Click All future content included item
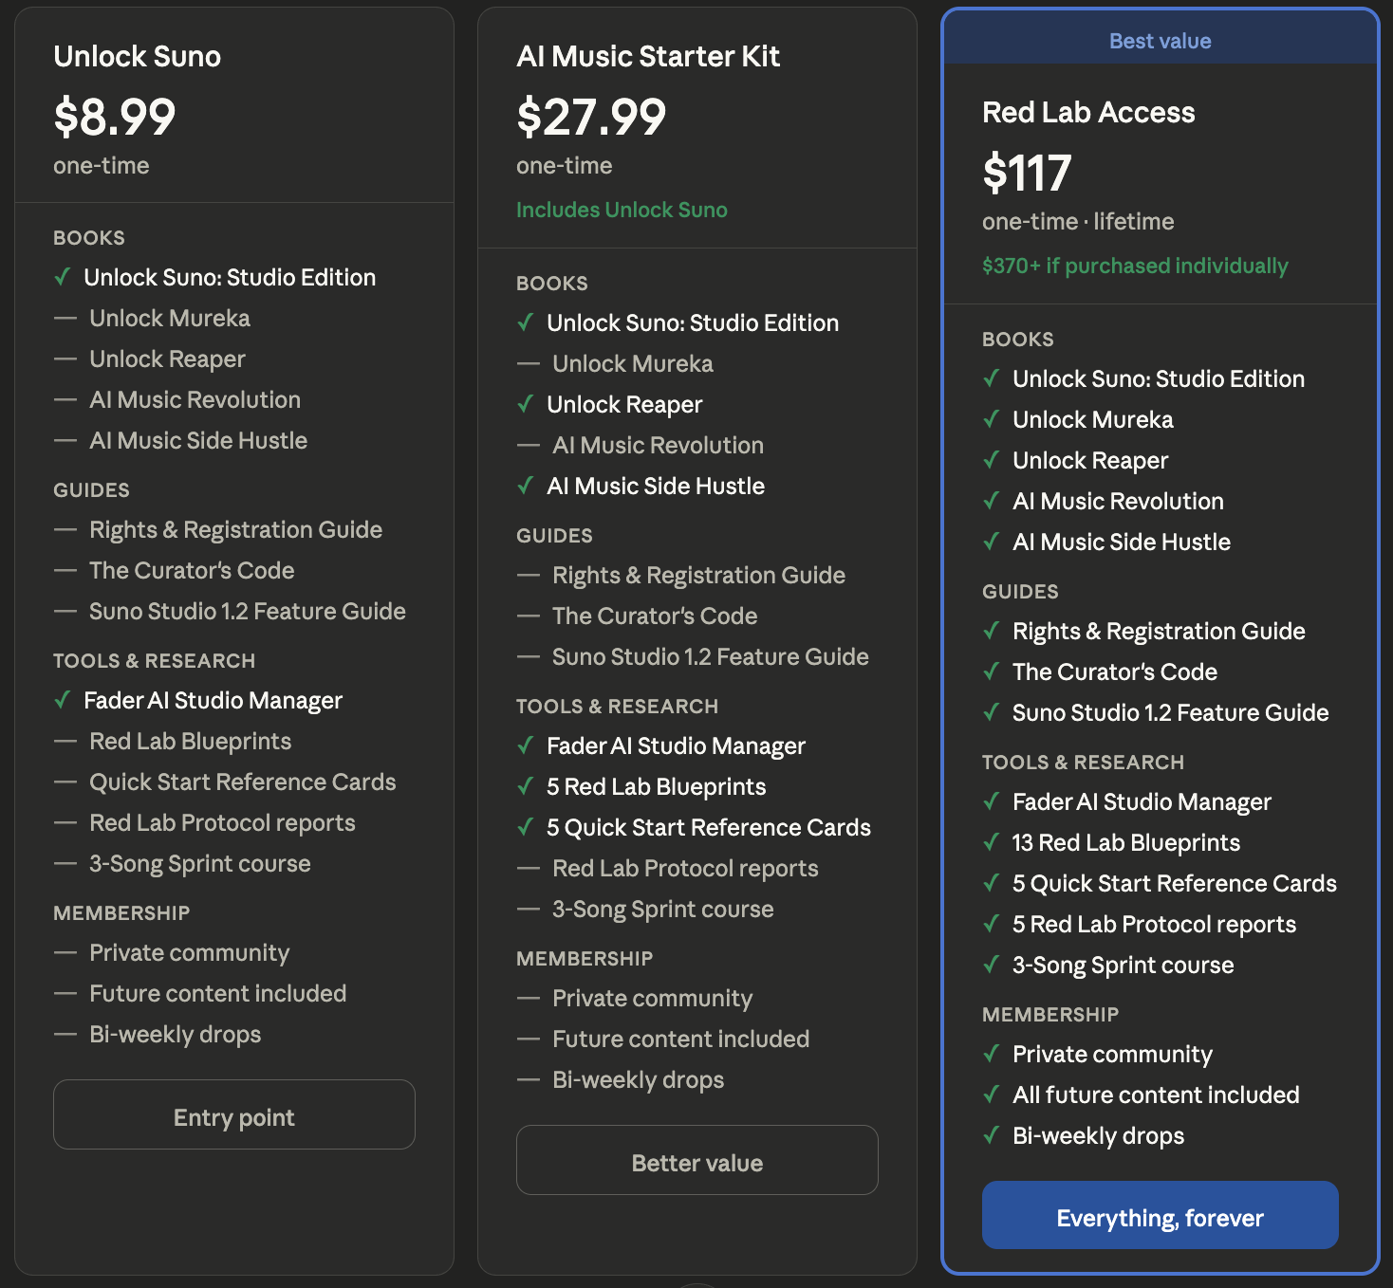The width and height of the screenshot is (1393, 1288). click(x=1156, y=1095)
